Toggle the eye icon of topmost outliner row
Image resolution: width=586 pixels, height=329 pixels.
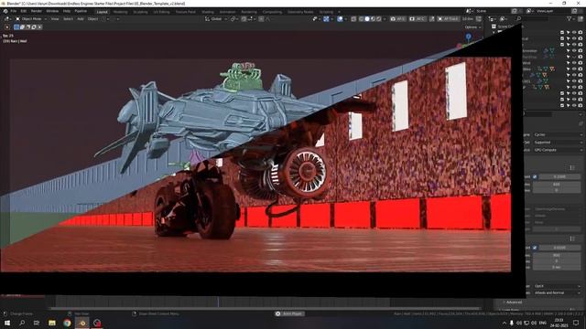[574, 33]
